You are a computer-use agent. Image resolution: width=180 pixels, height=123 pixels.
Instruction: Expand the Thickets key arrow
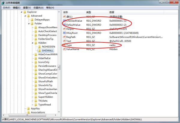[32, 101]
